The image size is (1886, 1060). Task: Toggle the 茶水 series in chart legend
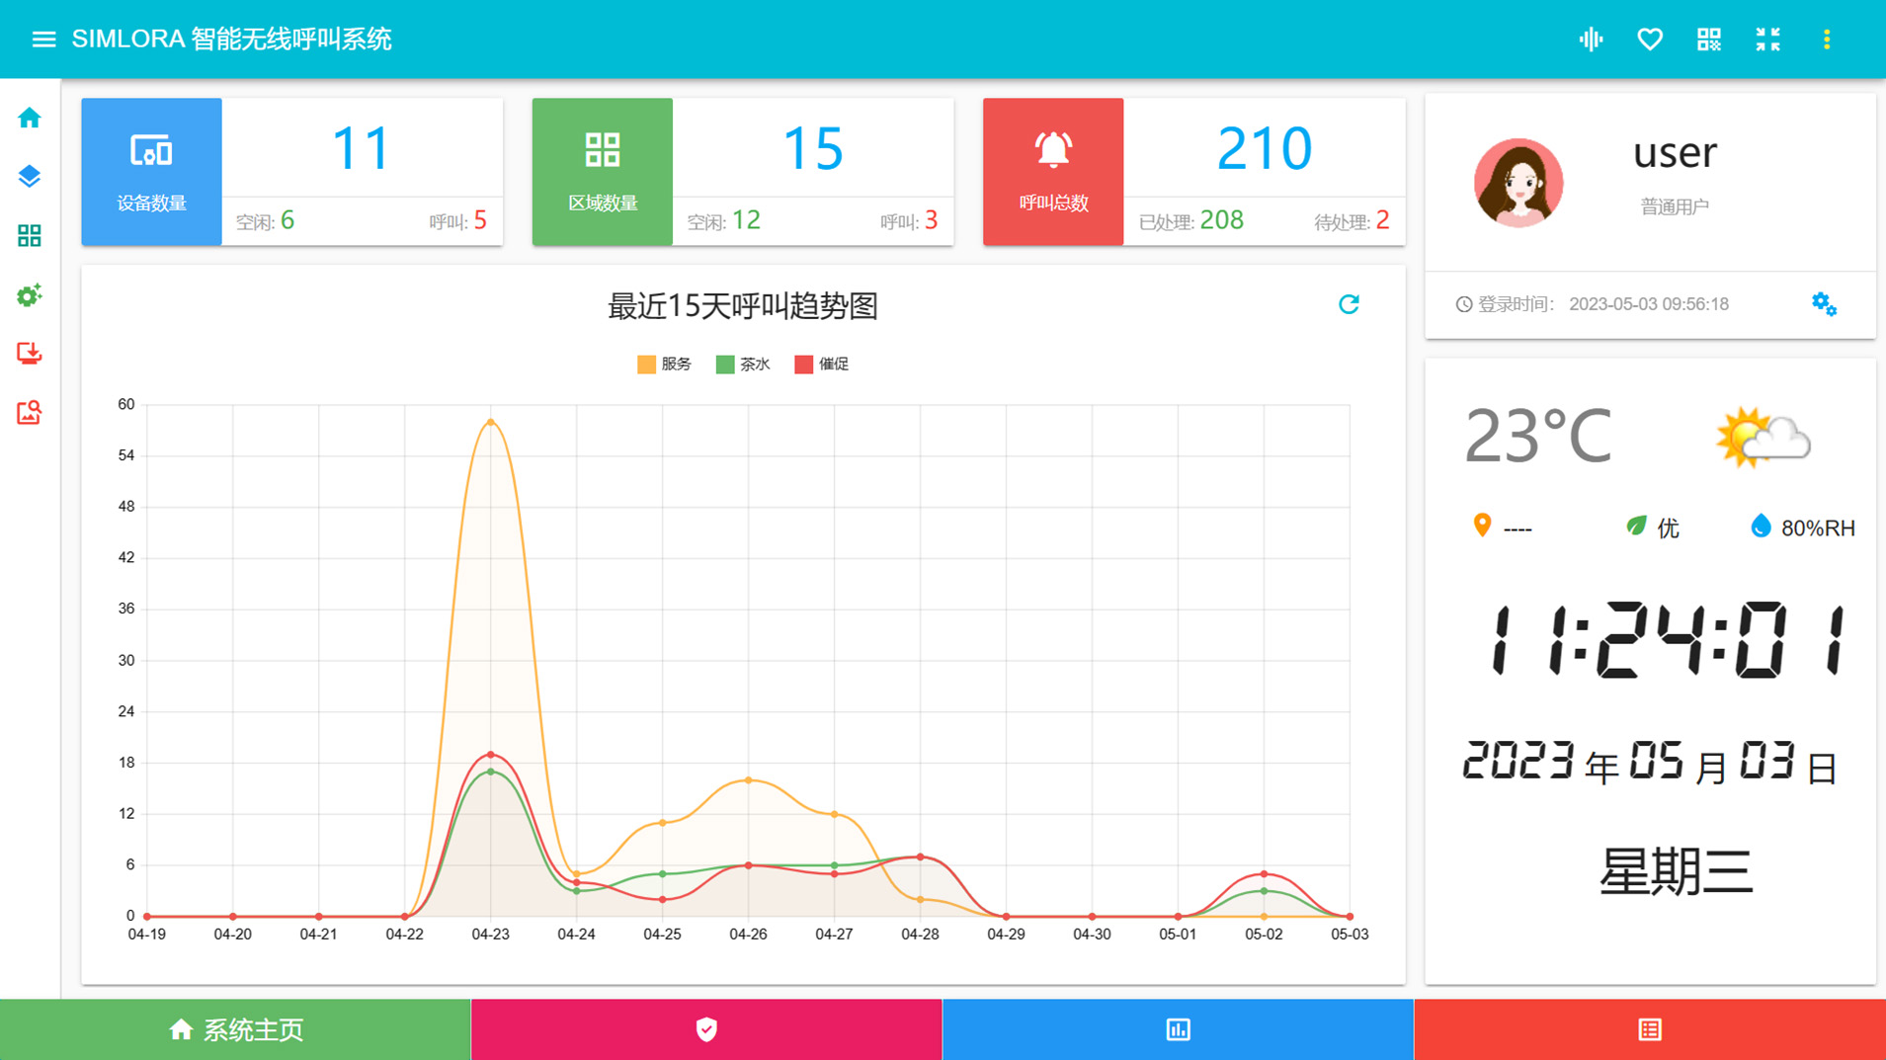click(x=743, y=365)
